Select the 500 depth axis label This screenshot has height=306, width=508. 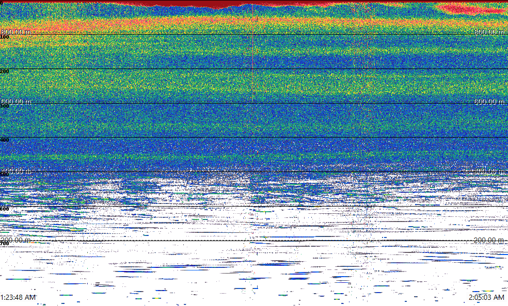click(x=5, y=175)
